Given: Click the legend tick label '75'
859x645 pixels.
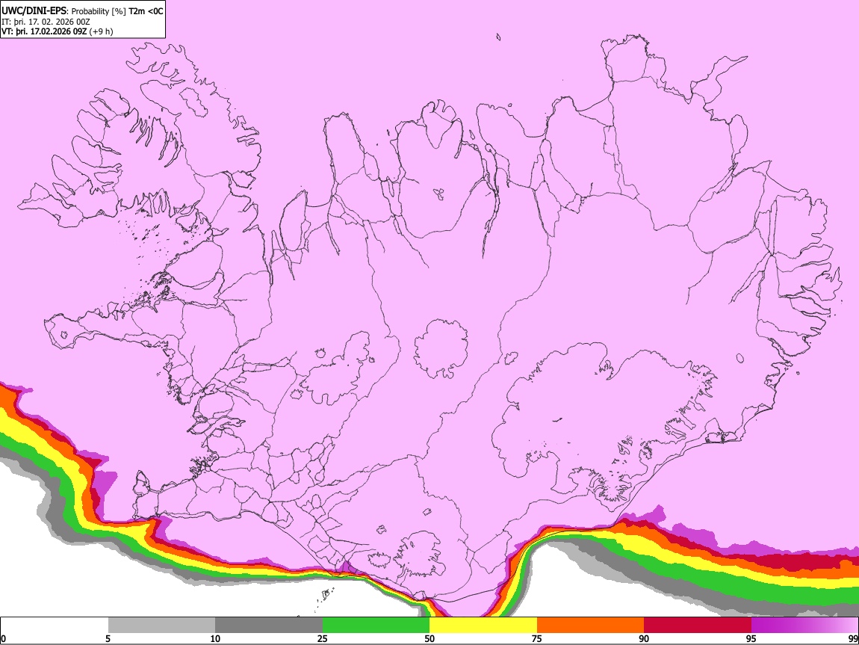Looking at the screenshot, I should [x=537, y=638].
